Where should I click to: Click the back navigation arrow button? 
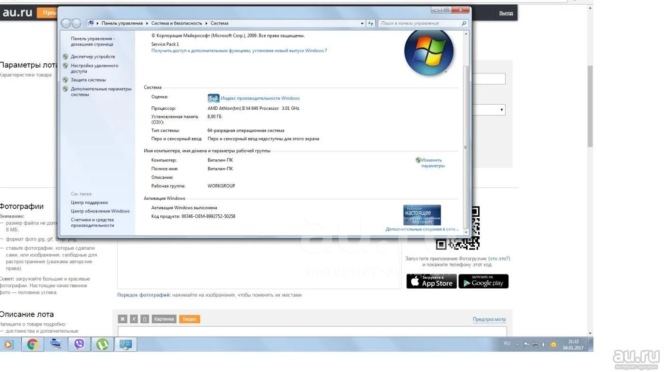pos(66,23)
